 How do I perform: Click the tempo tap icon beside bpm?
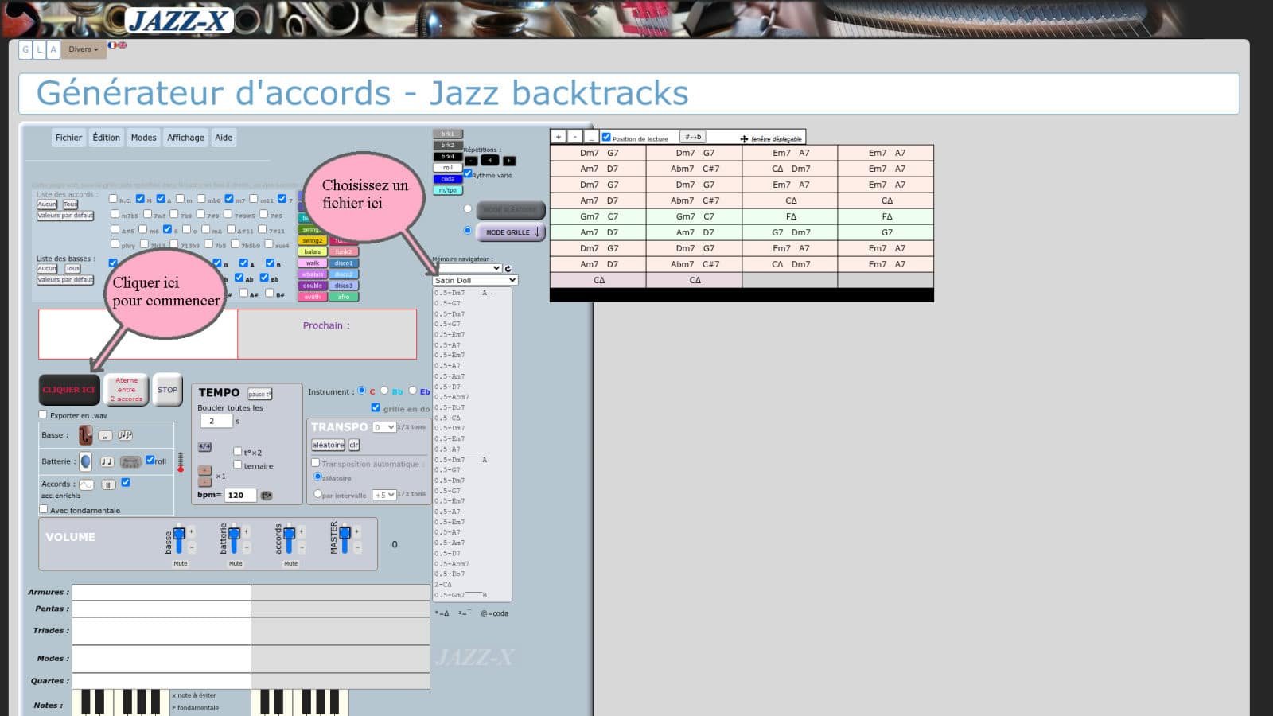[x=267, y=496]
